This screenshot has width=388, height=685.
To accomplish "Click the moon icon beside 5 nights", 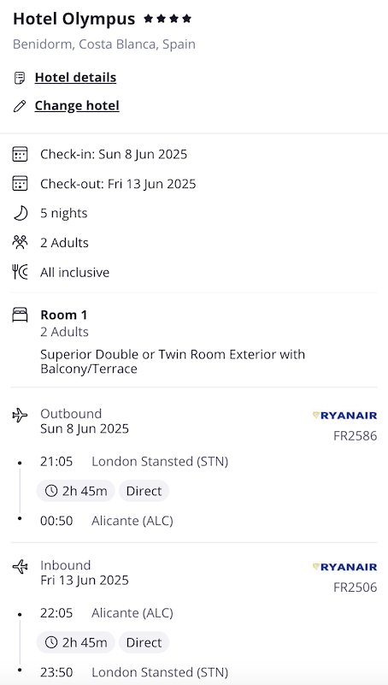I will coord(20,213).
